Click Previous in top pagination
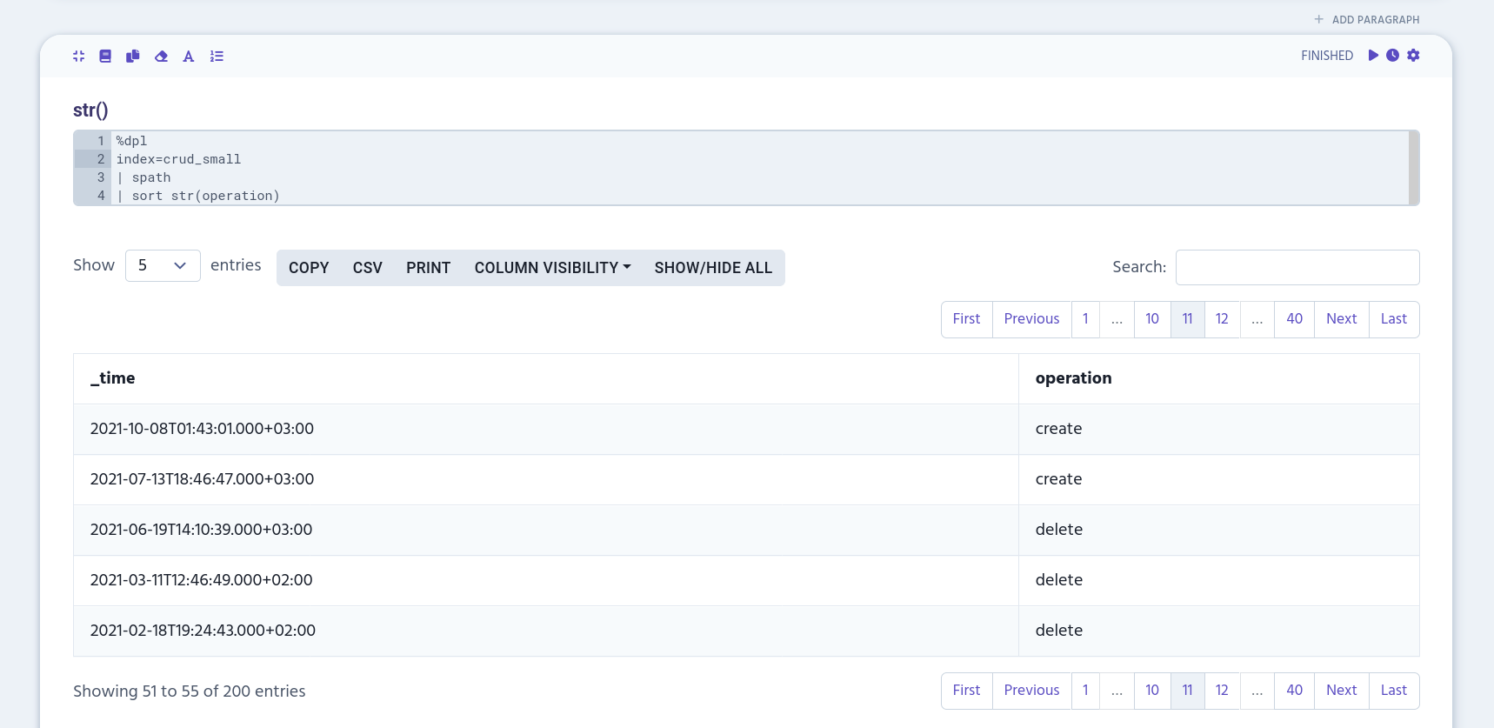 pyautogui.click(x=1031, y=319)
